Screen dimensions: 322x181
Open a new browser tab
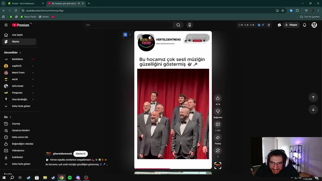point(89,4)
